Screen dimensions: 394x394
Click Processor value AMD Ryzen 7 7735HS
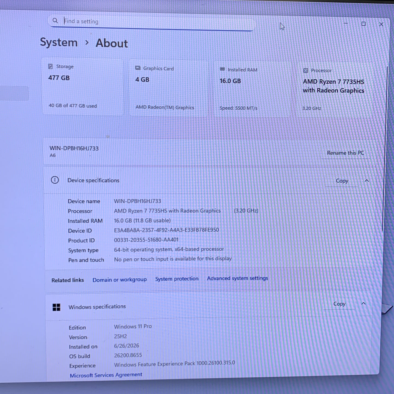[167, 211]
